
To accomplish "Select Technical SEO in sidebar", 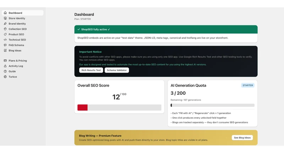I will click(23, 40).
